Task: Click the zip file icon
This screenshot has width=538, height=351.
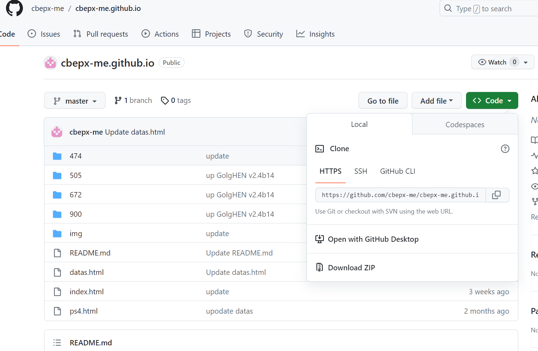Action: [319, 267]
